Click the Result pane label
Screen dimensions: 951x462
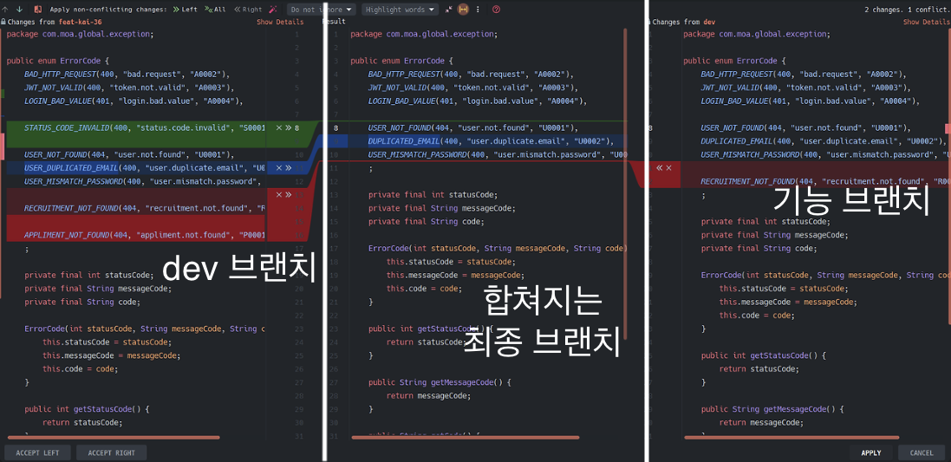coord(334,22)
